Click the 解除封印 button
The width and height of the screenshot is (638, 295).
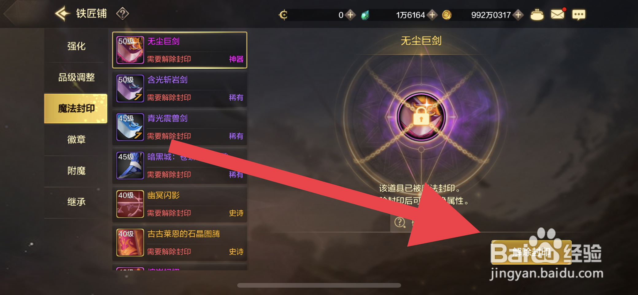pos(531,252)
